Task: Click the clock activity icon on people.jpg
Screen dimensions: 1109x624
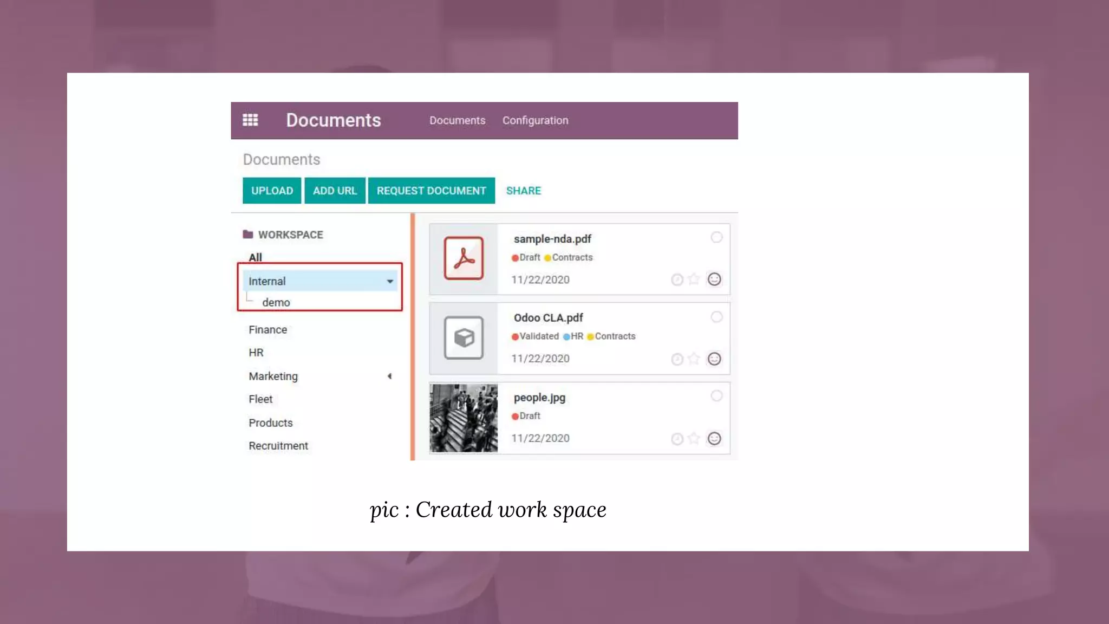Action: [x=677, y=439]
